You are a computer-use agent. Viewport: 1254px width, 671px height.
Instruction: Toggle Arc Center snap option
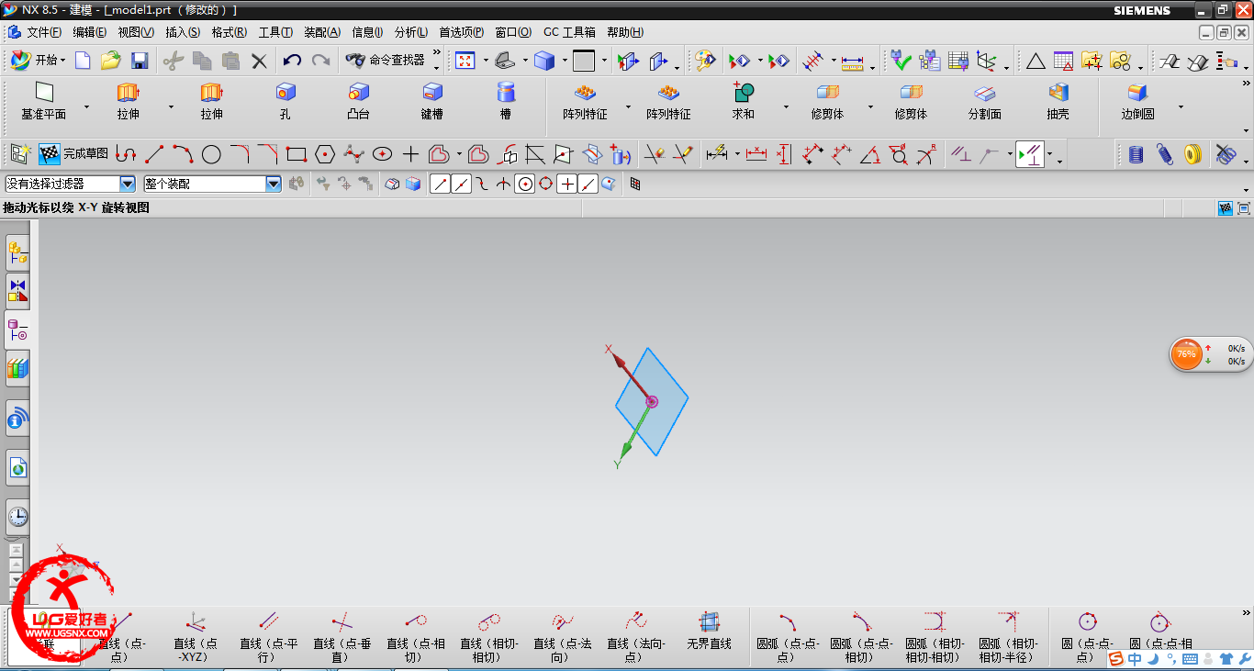pos(525,185)
